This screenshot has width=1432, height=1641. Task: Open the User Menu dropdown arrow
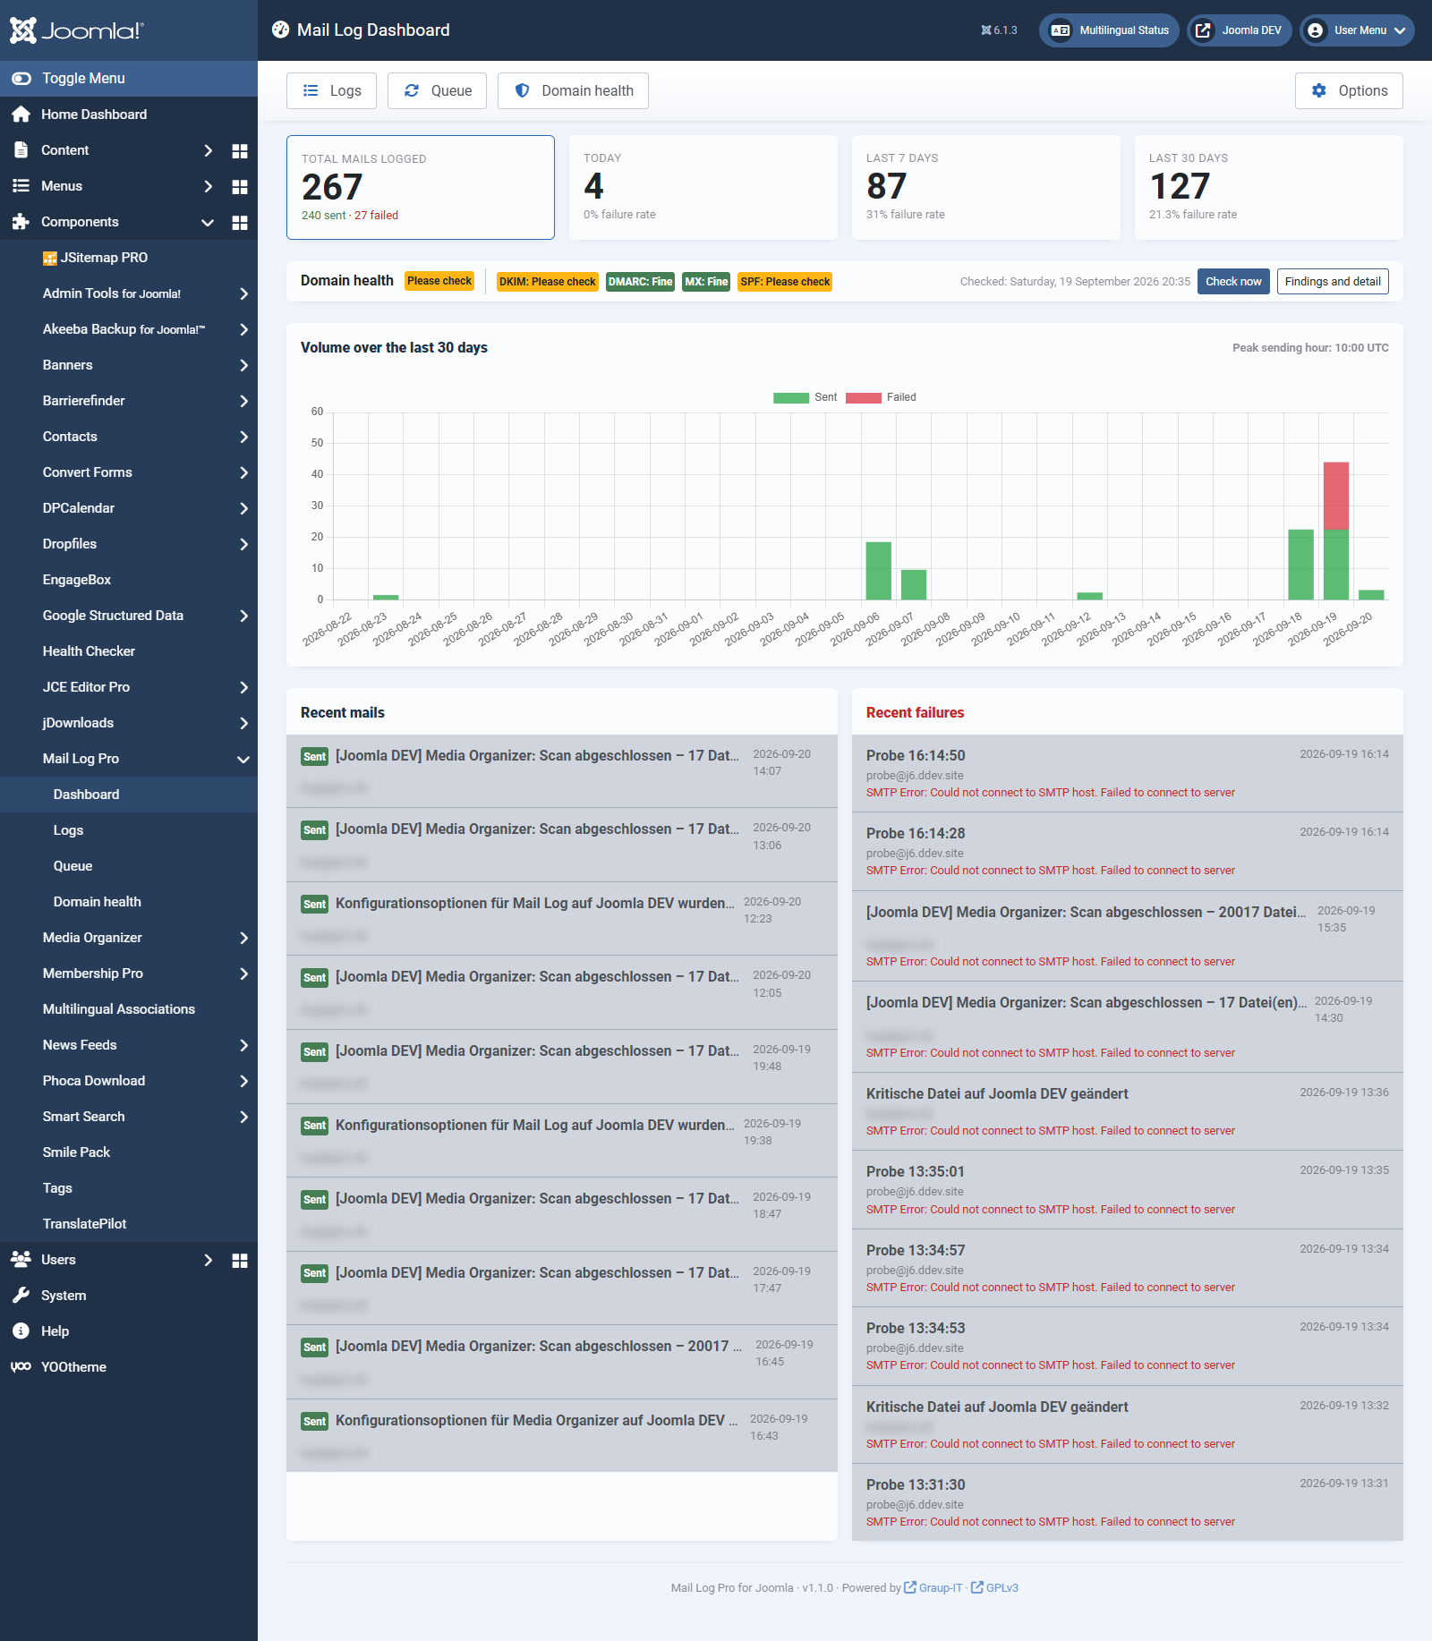[1400, 30]
